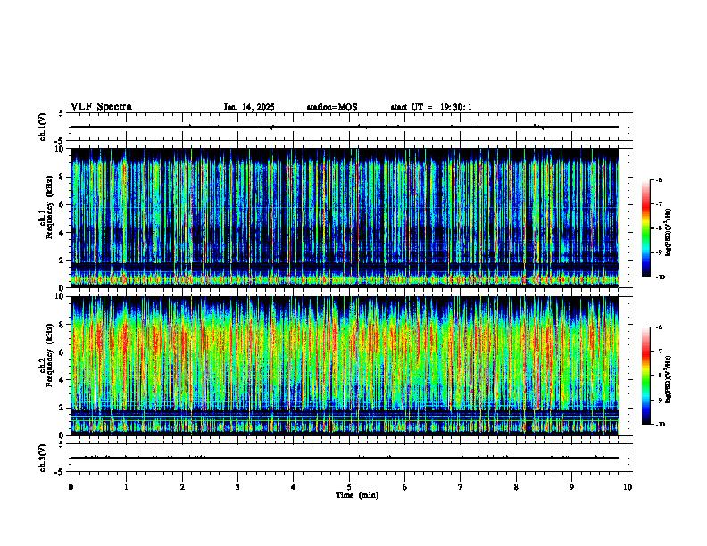Click the ch.3 voltage waveform trace

tap(345, 458)
